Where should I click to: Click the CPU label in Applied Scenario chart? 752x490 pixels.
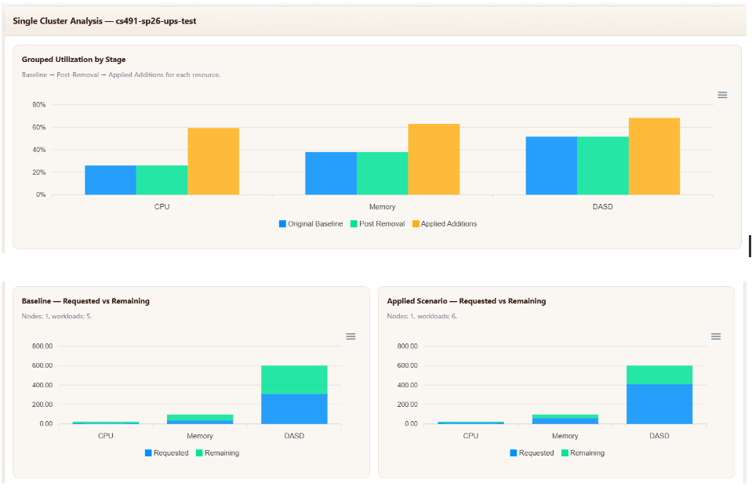coord(471,436)
